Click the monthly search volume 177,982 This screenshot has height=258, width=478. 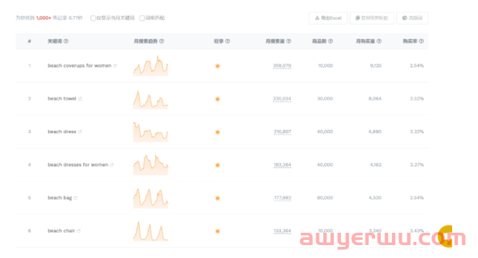(x=283, y=198)
